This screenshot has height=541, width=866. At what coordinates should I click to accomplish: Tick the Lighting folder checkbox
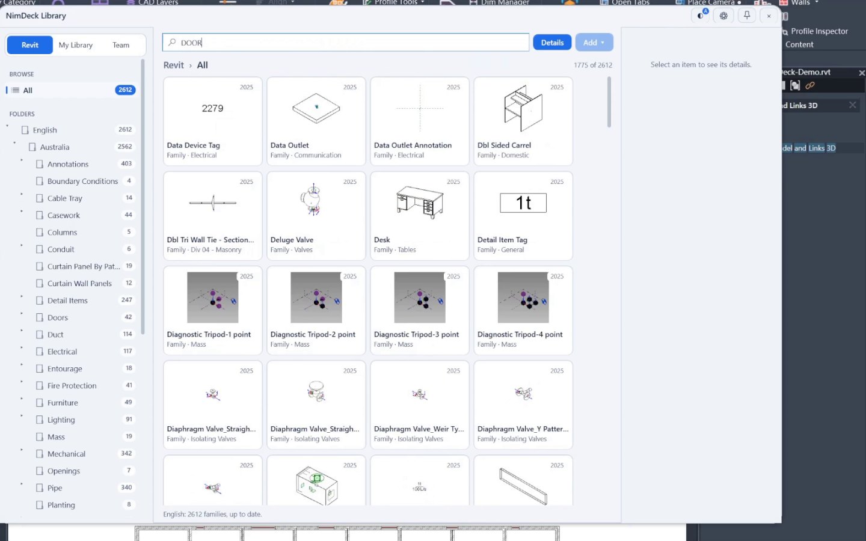[x=40, y=420]
